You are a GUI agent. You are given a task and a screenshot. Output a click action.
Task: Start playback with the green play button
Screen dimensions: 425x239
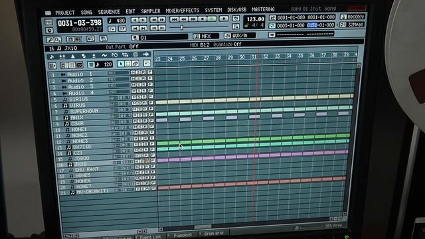point(211,19)
